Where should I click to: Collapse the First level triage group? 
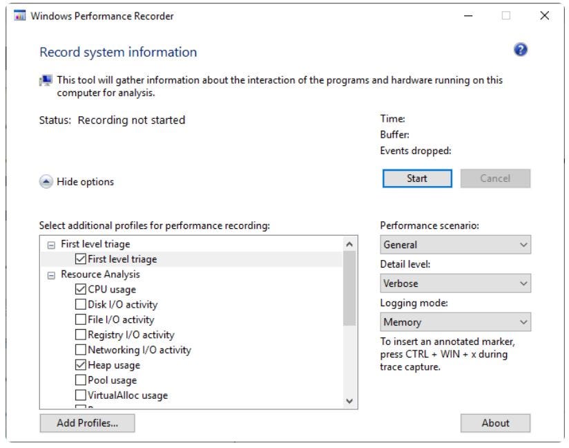click(51, 245)
